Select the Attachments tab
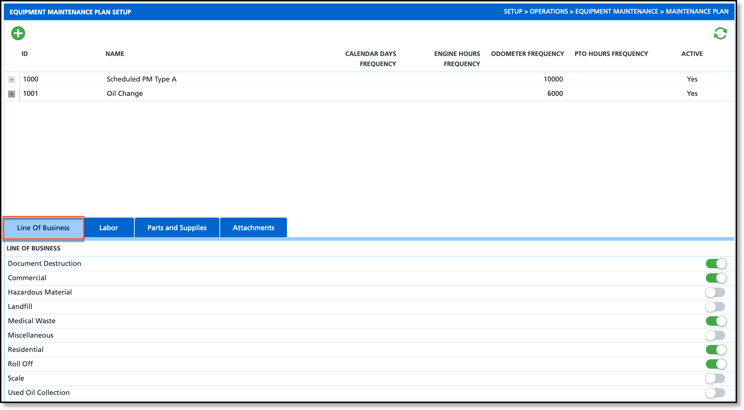 [x=253, y=228]
